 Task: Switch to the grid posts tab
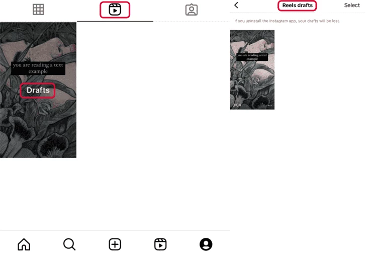[x=38, y=10]
